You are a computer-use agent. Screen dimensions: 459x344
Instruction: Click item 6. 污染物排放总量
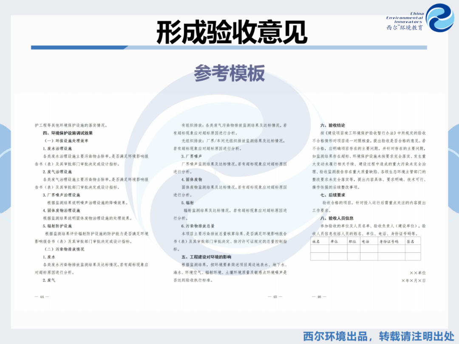[x=198, y=226]
